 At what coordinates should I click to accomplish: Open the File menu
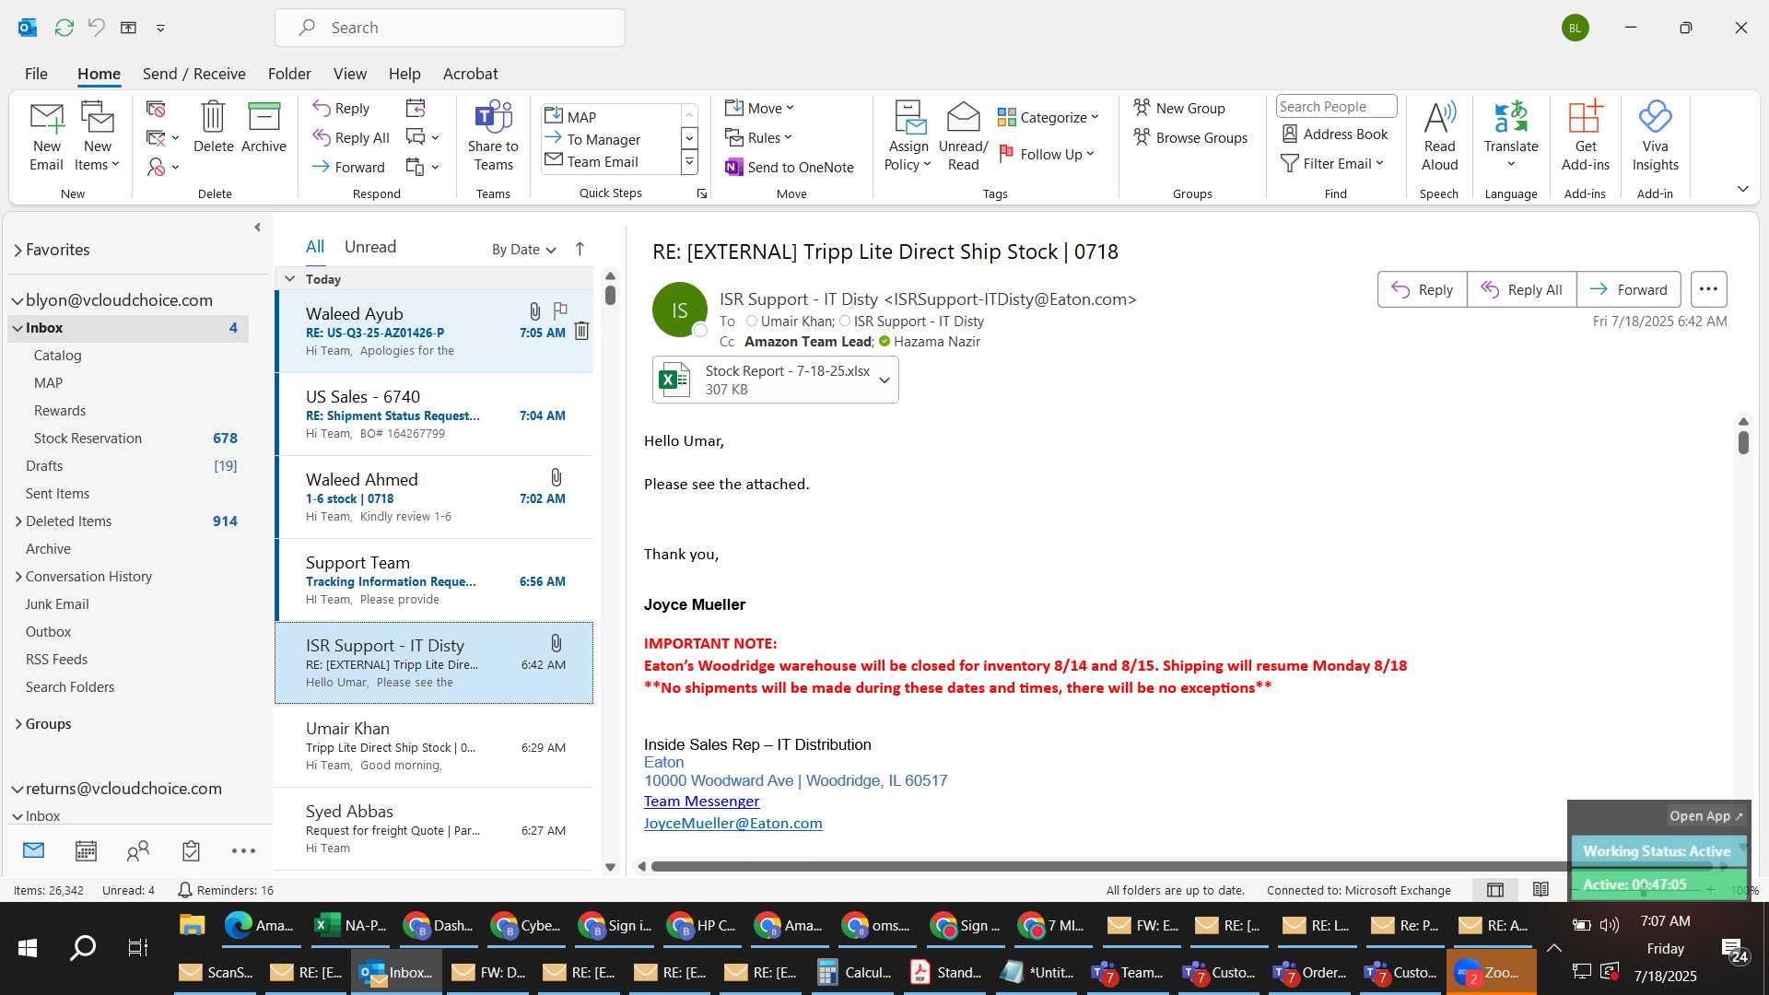point(36,74)
